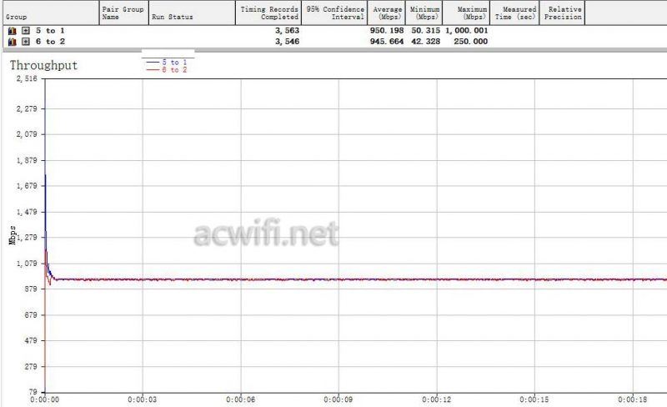Viewport: 667px width, 407px height.
Task: Click the 95% Confidence Interval header
Action: click(x=334, y=13)
